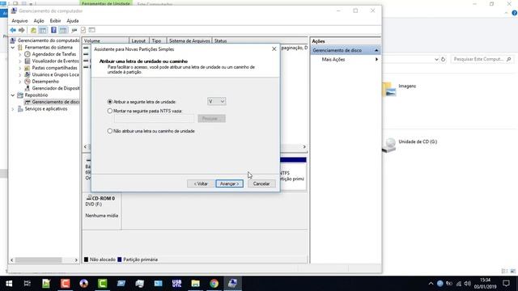Open Task View on the taskbar
The height and width of the screenshot is (291, 518).
pyautogui.click(x=28, y=284)
